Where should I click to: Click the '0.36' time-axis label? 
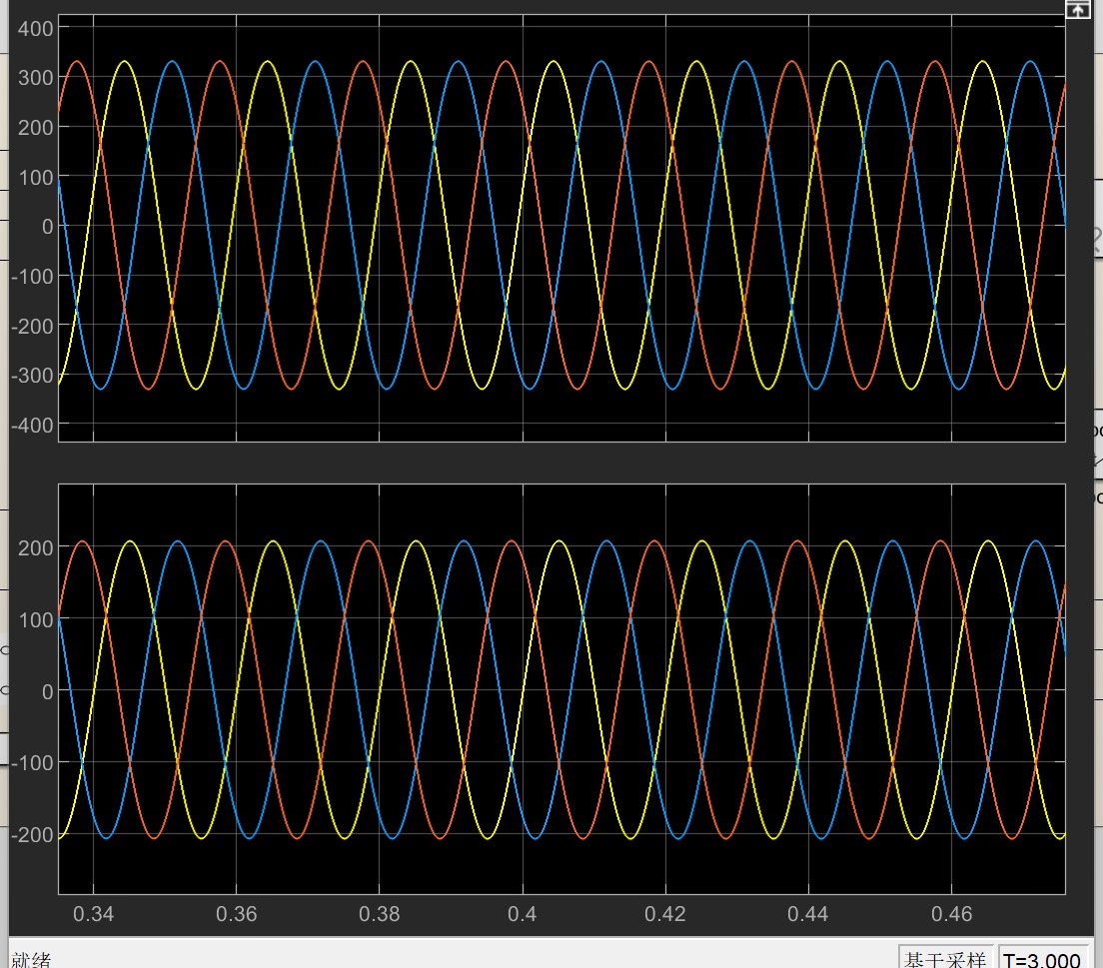click(237, 914)
